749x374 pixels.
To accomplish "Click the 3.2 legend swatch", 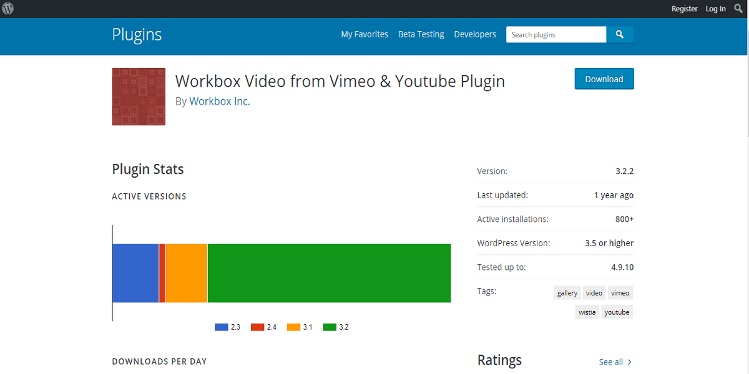I will click(330, 327).
